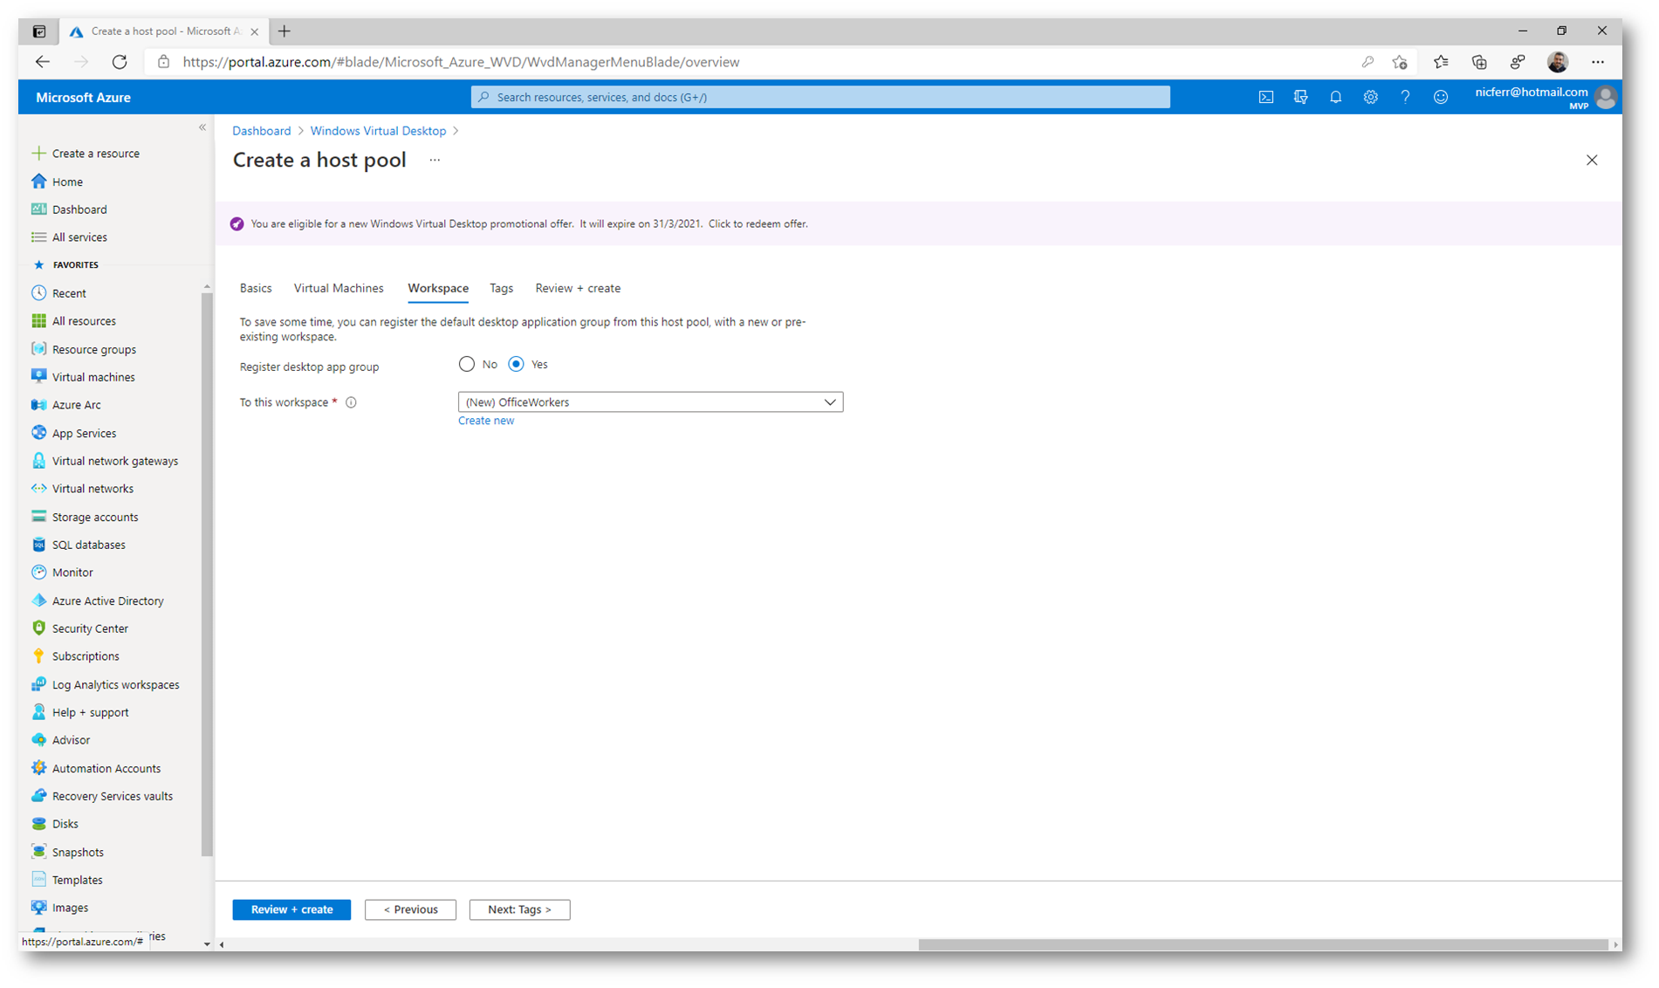Open Directory and subscription filter icon
The width and height of the screenshot is (1659, 988).
pos(1300,97)
